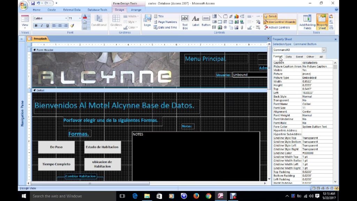The height and width of the screenshot is (201, 357).
Task: Toggle Bold font formatting
Action: 36,26
